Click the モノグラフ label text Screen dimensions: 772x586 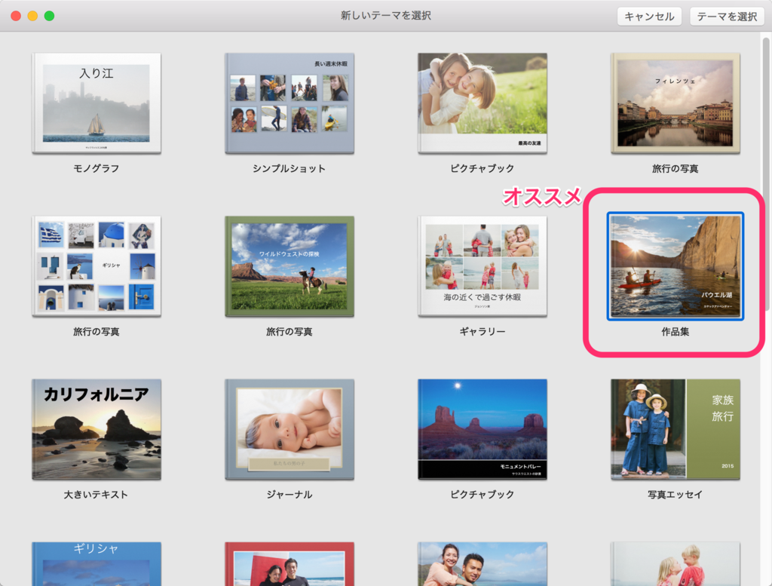(96, 168)
